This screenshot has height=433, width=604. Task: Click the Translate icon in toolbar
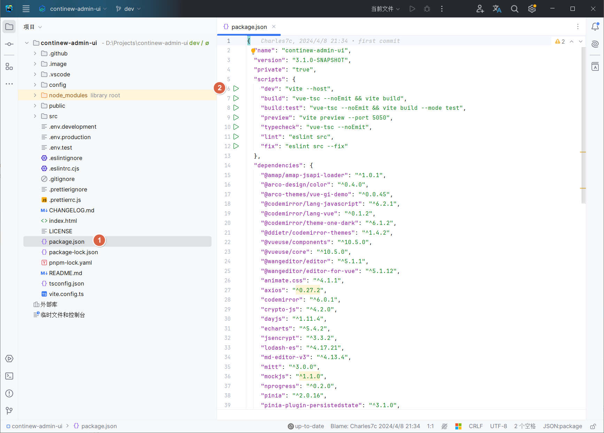(497, 9)
